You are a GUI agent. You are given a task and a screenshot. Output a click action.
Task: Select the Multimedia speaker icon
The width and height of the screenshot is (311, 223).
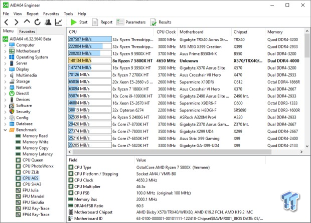(12, 75)
